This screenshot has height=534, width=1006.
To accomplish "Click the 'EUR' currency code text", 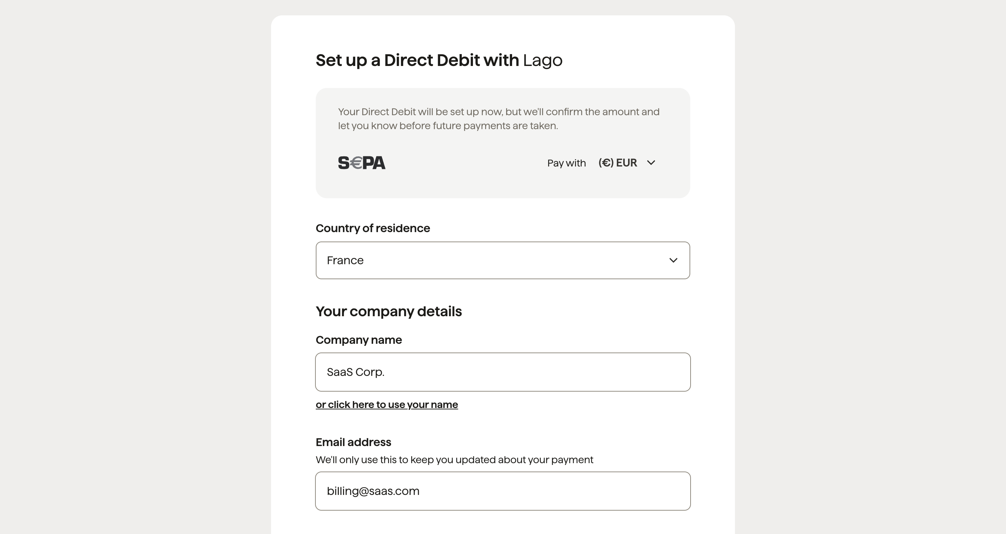I will tap(626, 163).
